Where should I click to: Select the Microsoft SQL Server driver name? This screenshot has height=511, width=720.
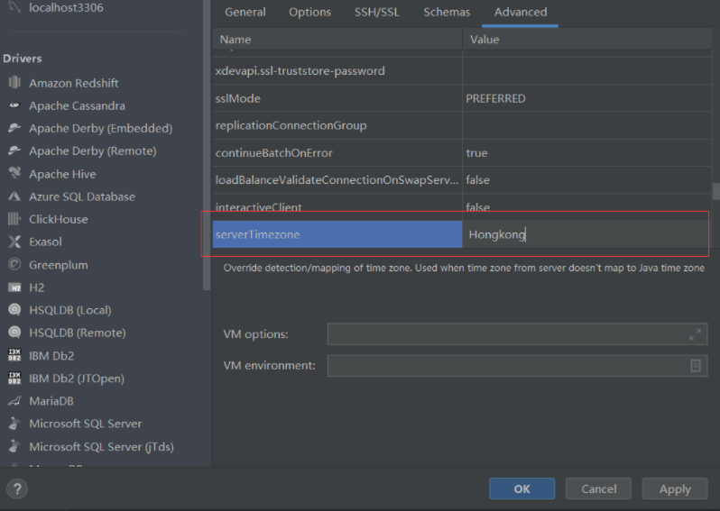tap(86, 424)
